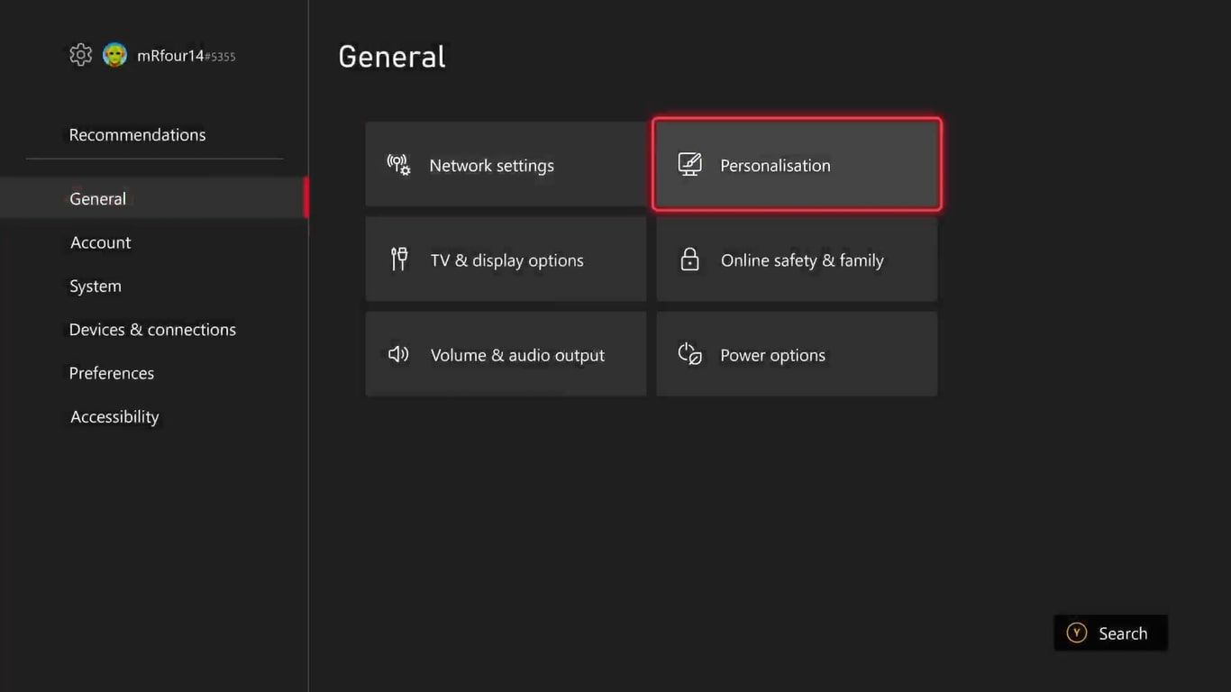
Task: Select the Network settings tile
Action: (505, 165)
